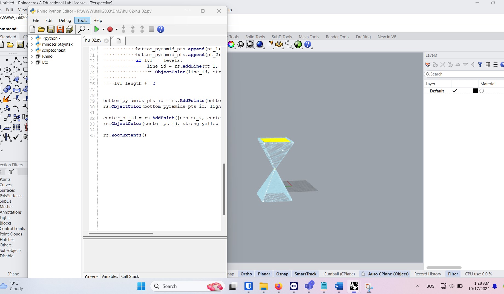
Task: Toggle the Default layer visibility checkmark
Action: (455, 91)
